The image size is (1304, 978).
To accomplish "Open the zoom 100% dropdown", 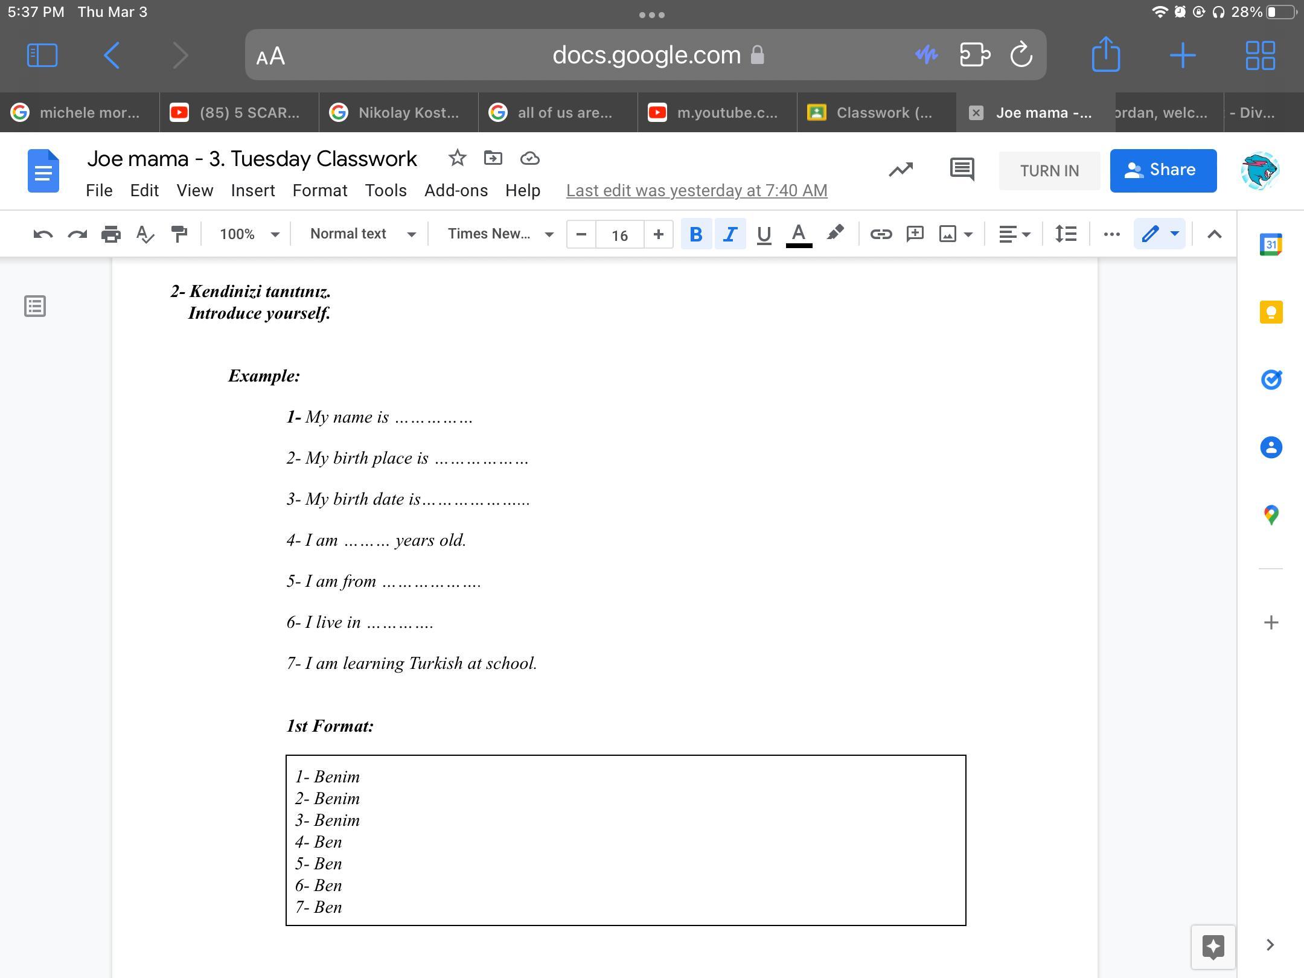I will click(249, 234).
